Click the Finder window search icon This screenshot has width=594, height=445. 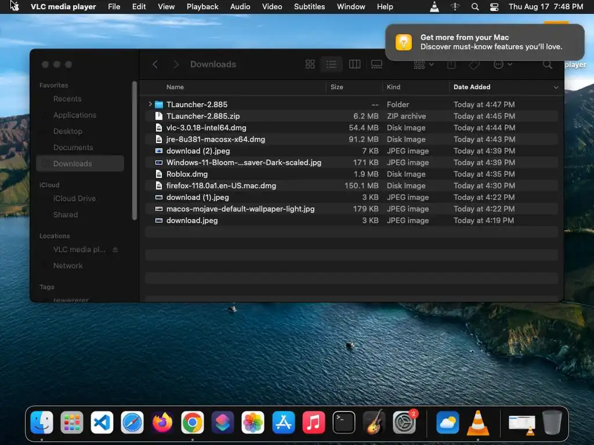[548, 65]
